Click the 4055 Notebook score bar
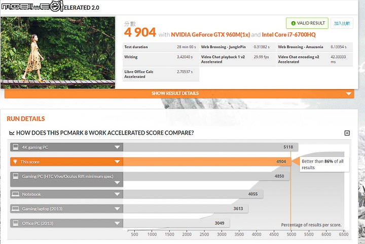The image size is (365, 244). point(193,194)
